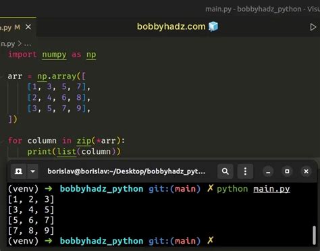Click 'print' in the last code line
The width and height of the screenshot is (320, 251).
pyautogui.click(x=39, y=152)
